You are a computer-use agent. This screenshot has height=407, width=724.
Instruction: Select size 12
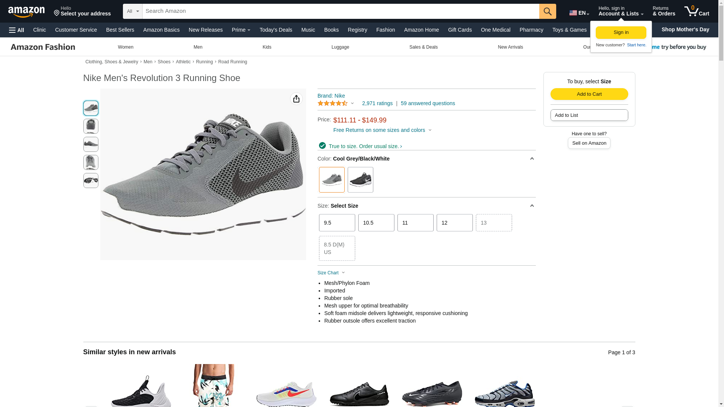tap(454, 223)
